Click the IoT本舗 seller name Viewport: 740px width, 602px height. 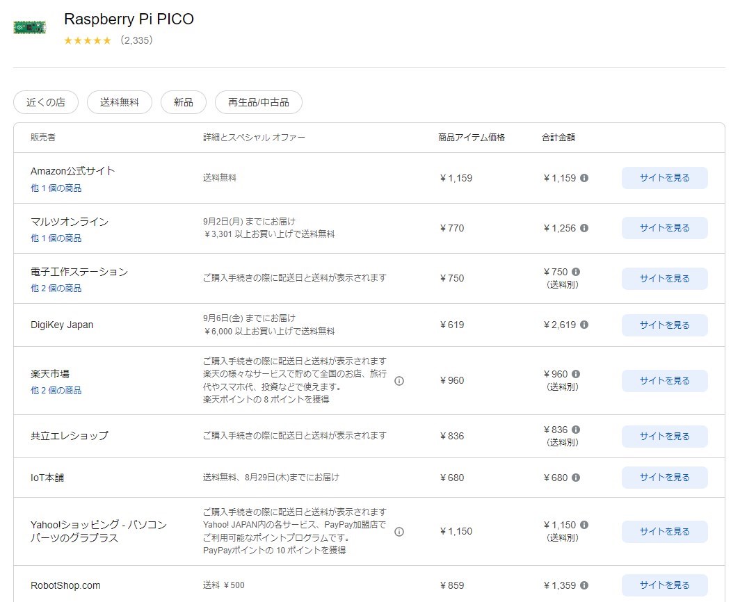click(47, 478)
